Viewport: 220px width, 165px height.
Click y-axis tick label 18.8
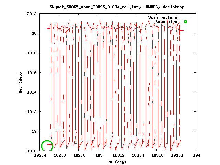(32, 151)
